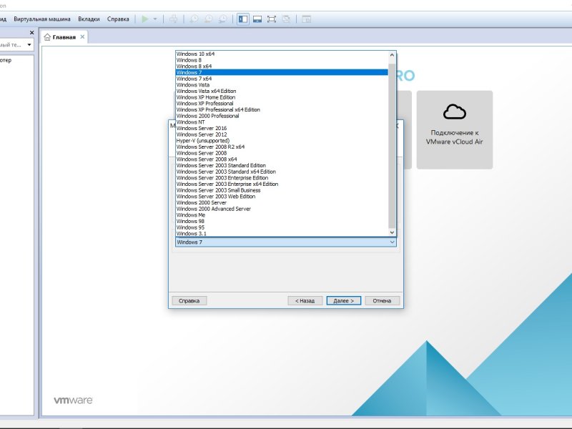Select Windows NT from the list

282,122
